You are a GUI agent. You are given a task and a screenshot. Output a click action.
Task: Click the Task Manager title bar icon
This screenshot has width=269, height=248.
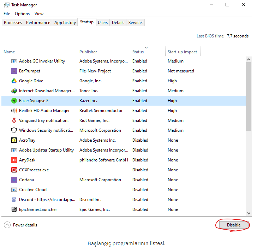pyautogui.click(x=7, y=5)
